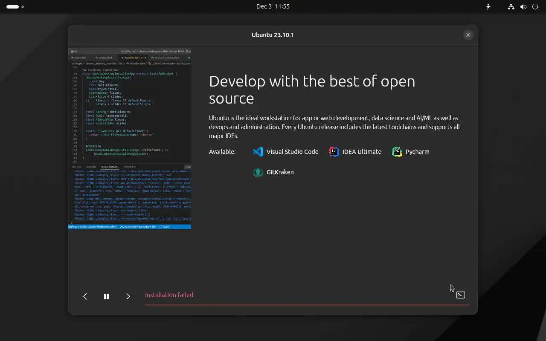Click the volume speaker icon
546x341 pixels.
(x=523, y=7)
